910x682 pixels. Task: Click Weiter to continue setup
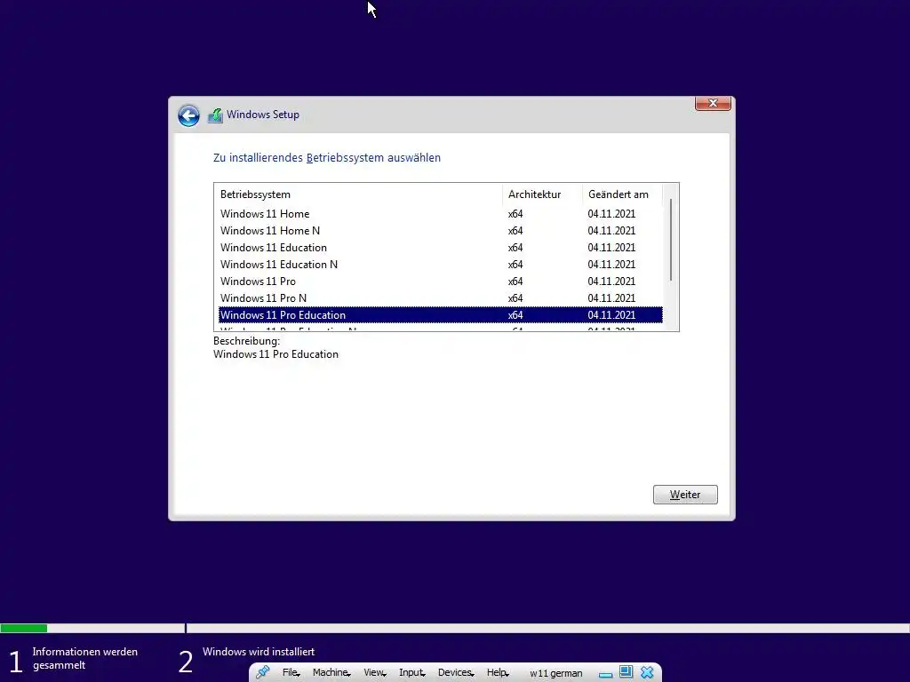coord(685,495)
